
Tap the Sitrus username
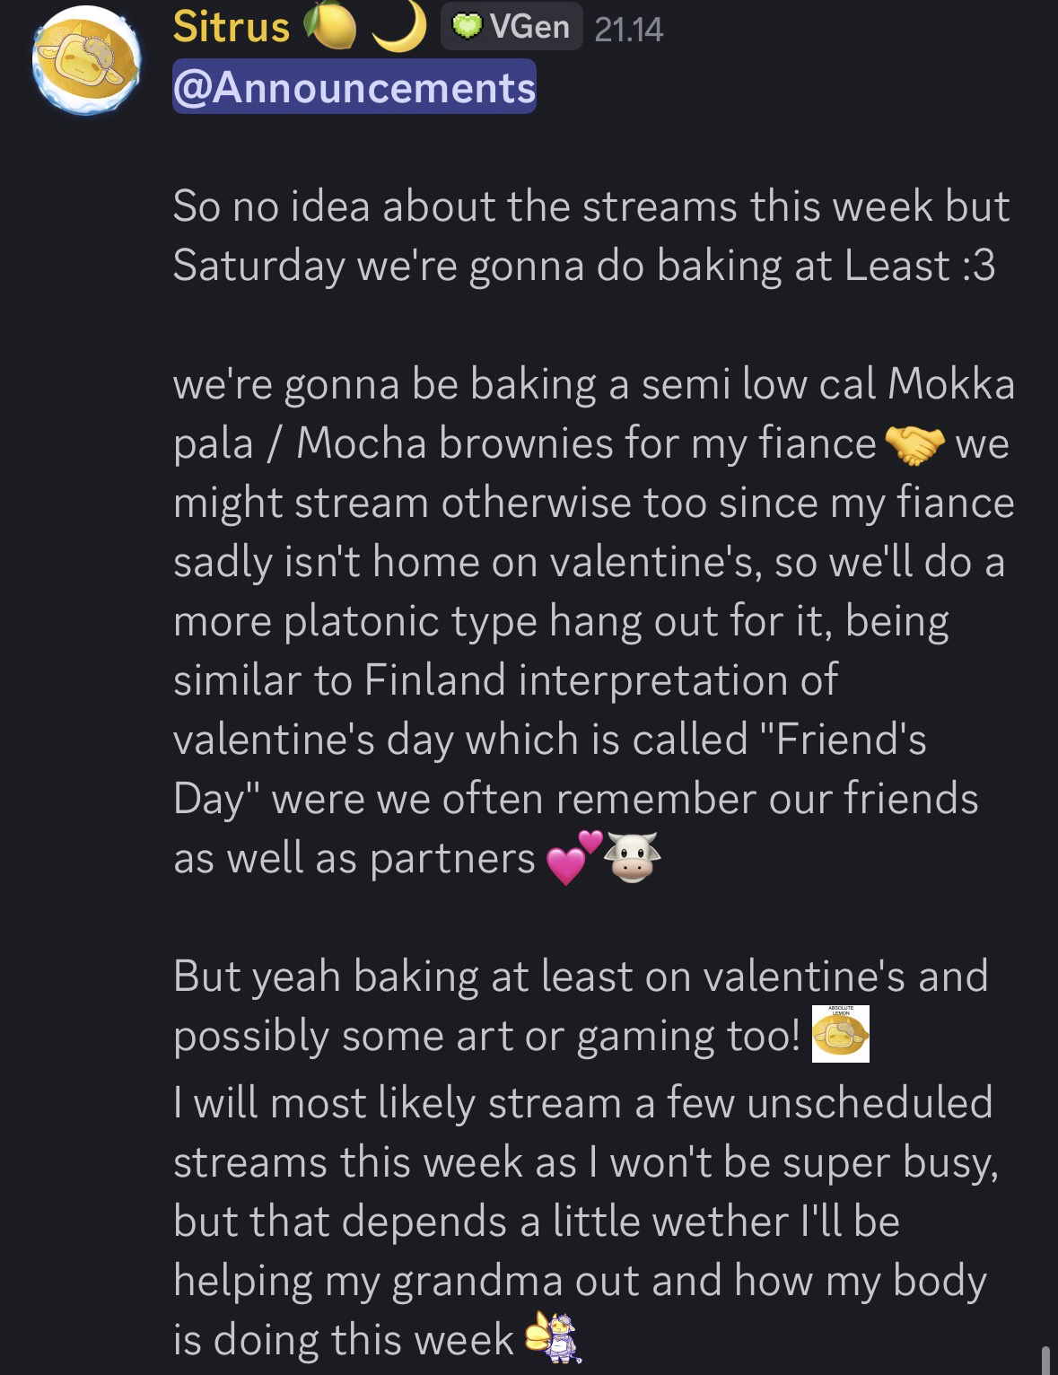click(232, 27)
